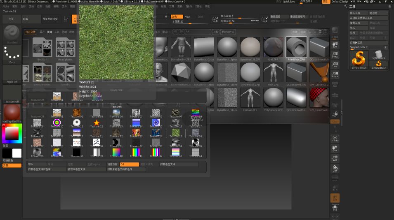Choose Texture 24 world map
The height and width of the screenshot is (220, 394).
(156, 133)
